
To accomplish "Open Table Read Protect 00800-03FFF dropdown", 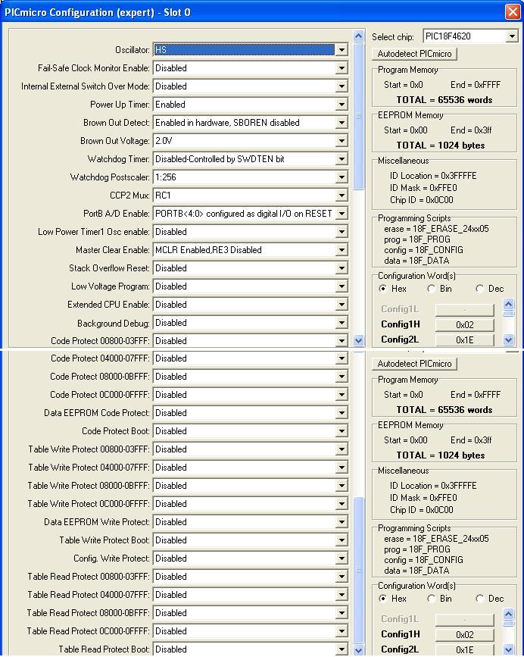I will coord(251,577).
